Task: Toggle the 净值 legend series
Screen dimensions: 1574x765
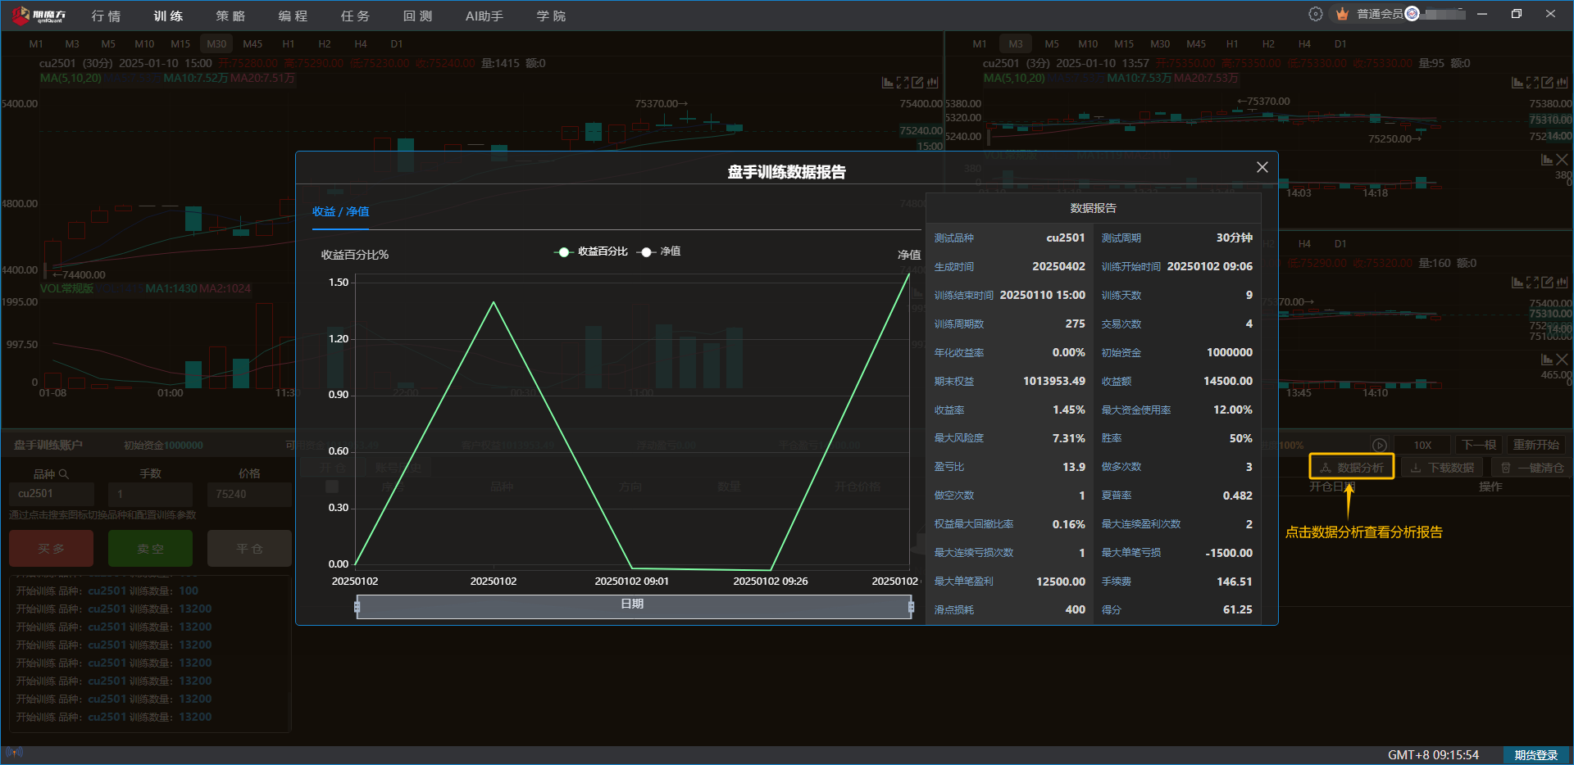Action: tap(659, 251)
